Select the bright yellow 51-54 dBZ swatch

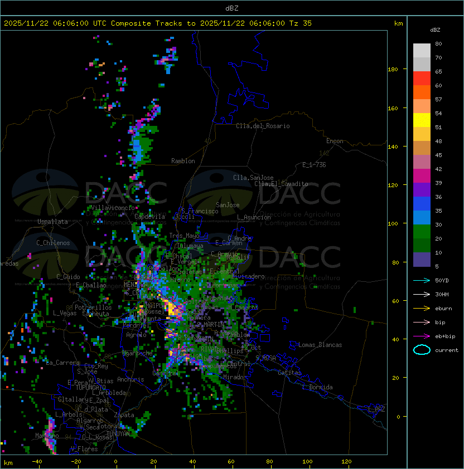tap(422, 120)
